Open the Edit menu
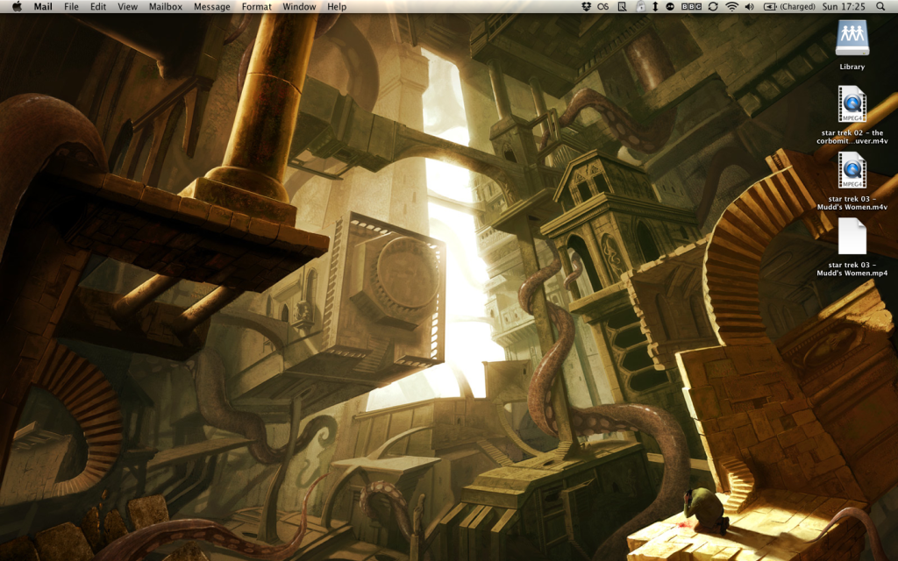Screen dimensions: 898x561 pos(98,6)
